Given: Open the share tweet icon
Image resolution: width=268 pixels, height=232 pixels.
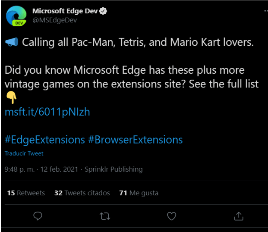Looking at the screenshot, I should (238, 215).
